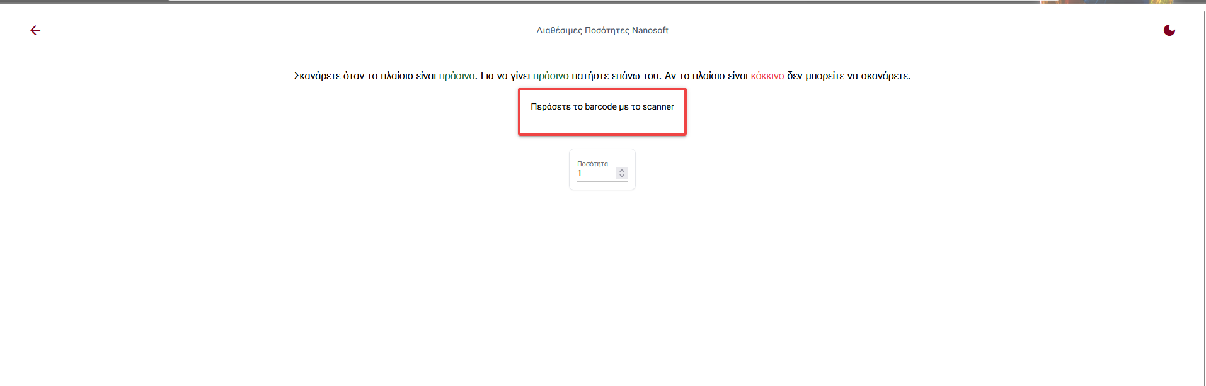Click the word Nanosoft in the header
1206x386 pixels.
[650, 30]
